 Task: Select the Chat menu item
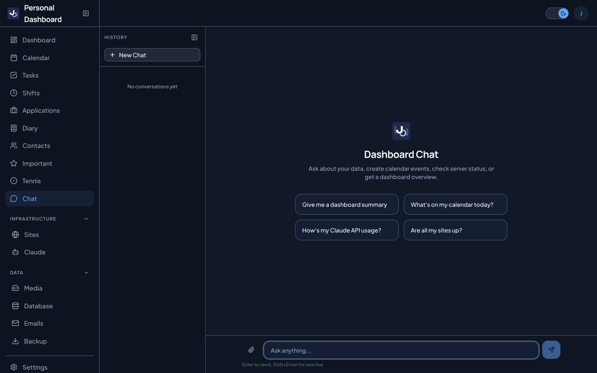tap(50, 199)
